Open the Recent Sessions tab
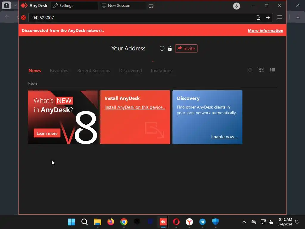This screenshot has height=229, width=305. tap(94, 70)
